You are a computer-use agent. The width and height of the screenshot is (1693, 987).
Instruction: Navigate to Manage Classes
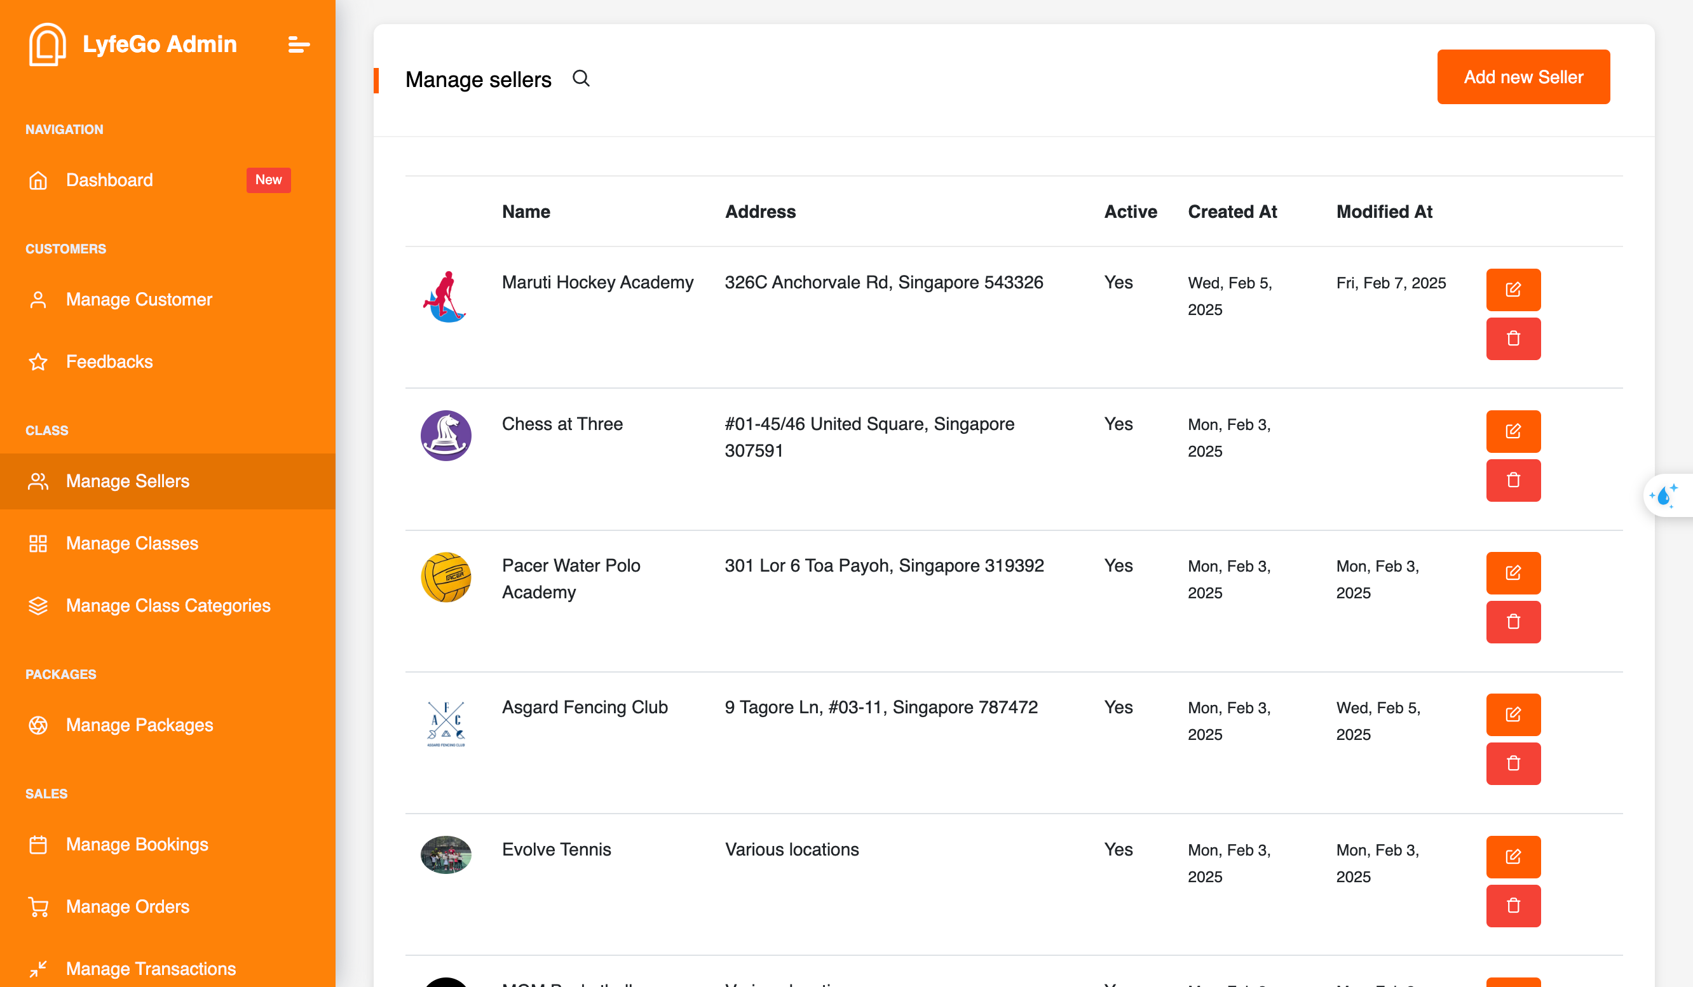click(x=132, y=543)
